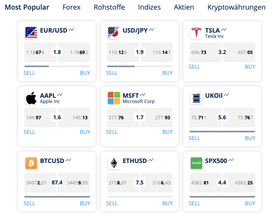Open mini chart icon next to TSLA
The image size is (273, 218).
(224, 30)
